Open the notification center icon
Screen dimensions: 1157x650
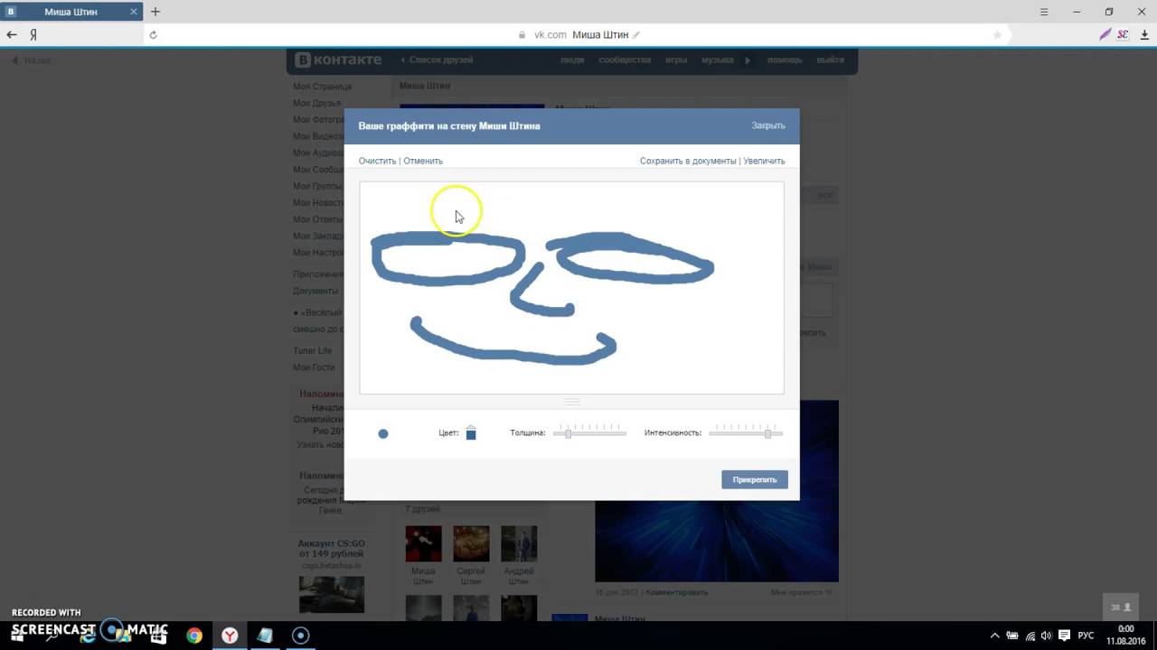click(x=1065, y=636)
